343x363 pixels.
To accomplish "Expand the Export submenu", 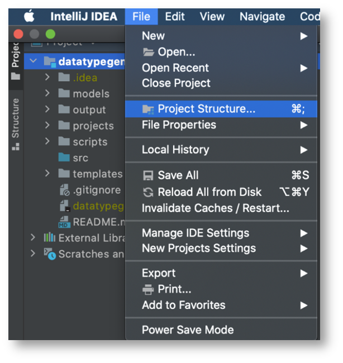I will click(x=221, y=273).
